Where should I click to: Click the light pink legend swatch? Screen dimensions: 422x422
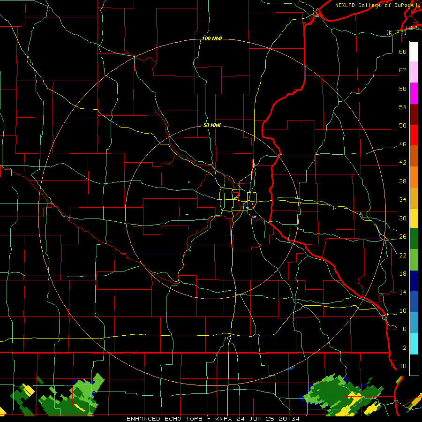(414, 72)
